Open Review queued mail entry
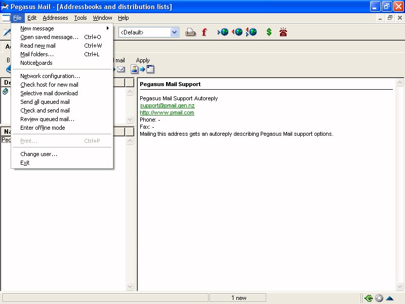Viewport: 405px width, 304px height. [63, 119]
